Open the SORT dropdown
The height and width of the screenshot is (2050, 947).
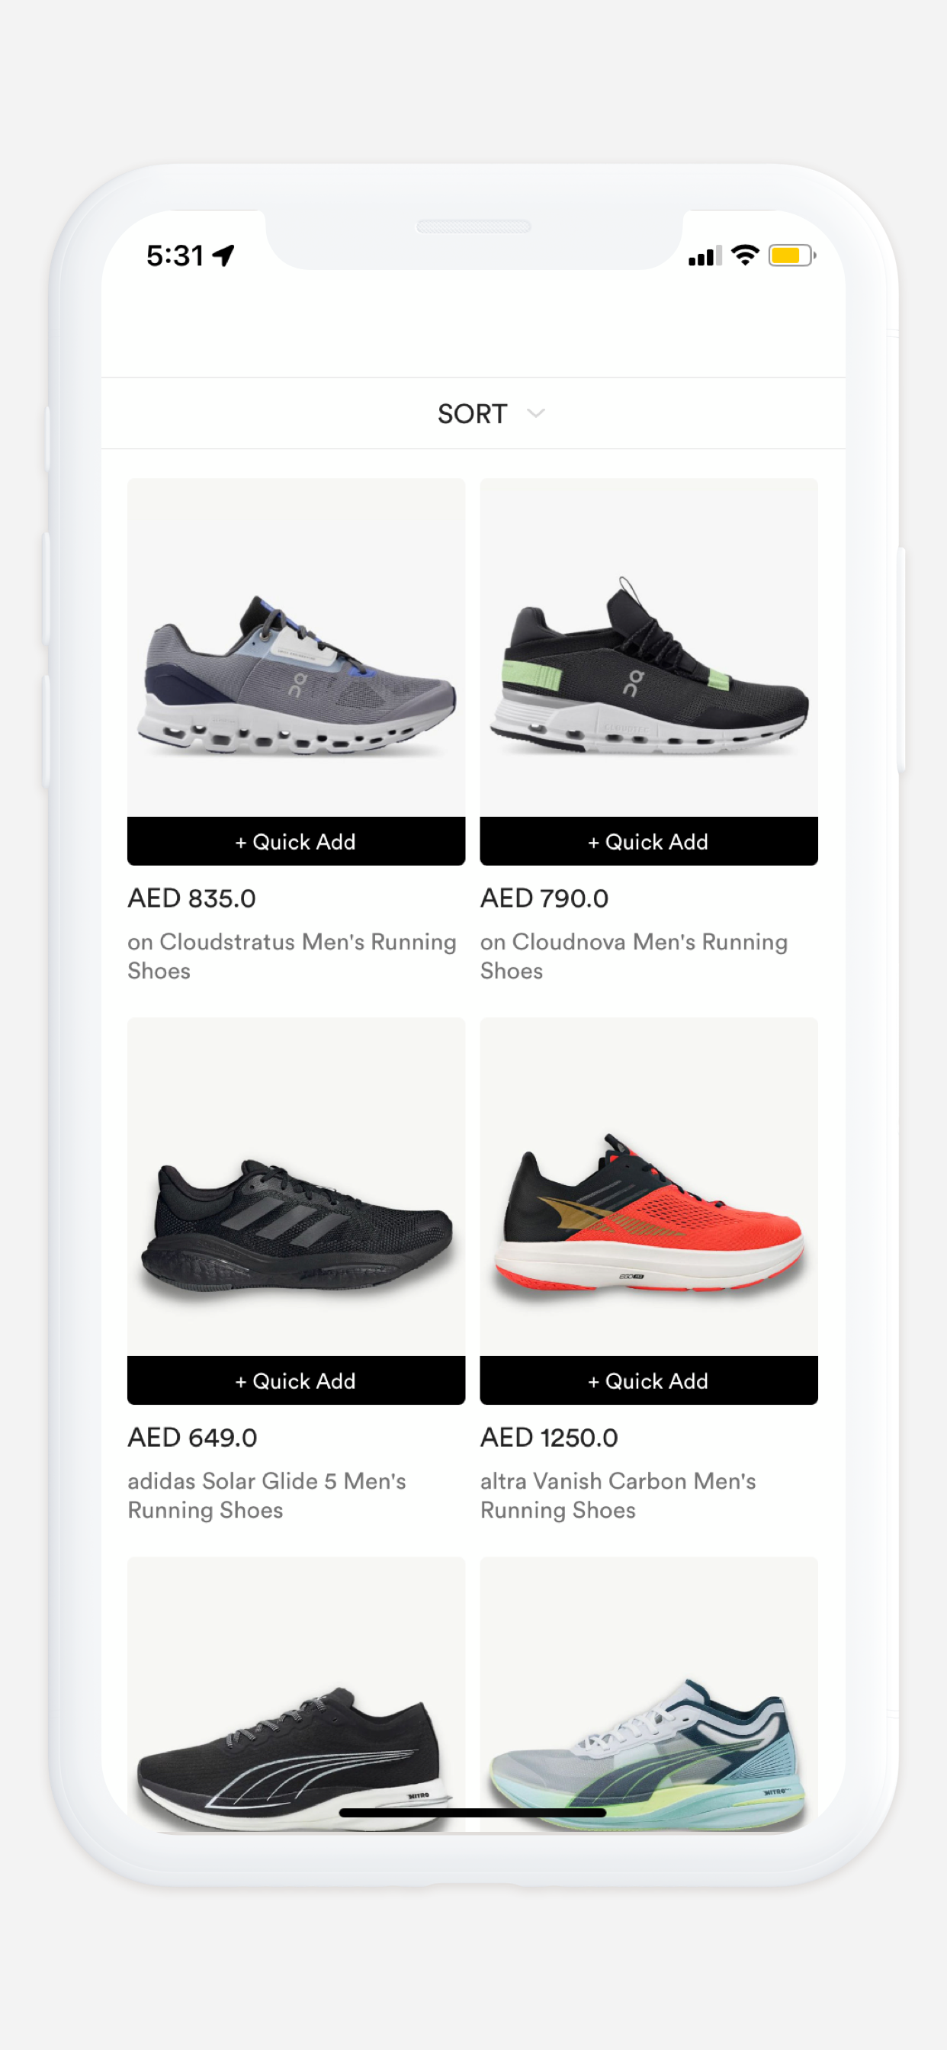tap(490, 413)
